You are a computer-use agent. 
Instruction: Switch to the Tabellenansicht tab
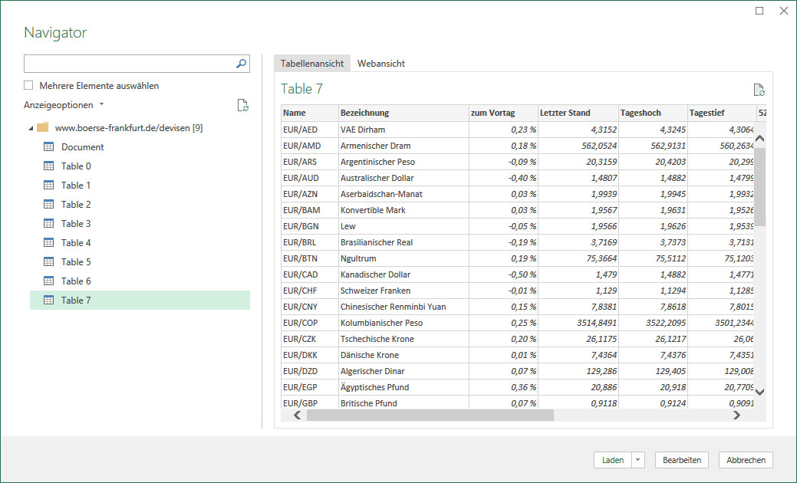click(312, 64)
